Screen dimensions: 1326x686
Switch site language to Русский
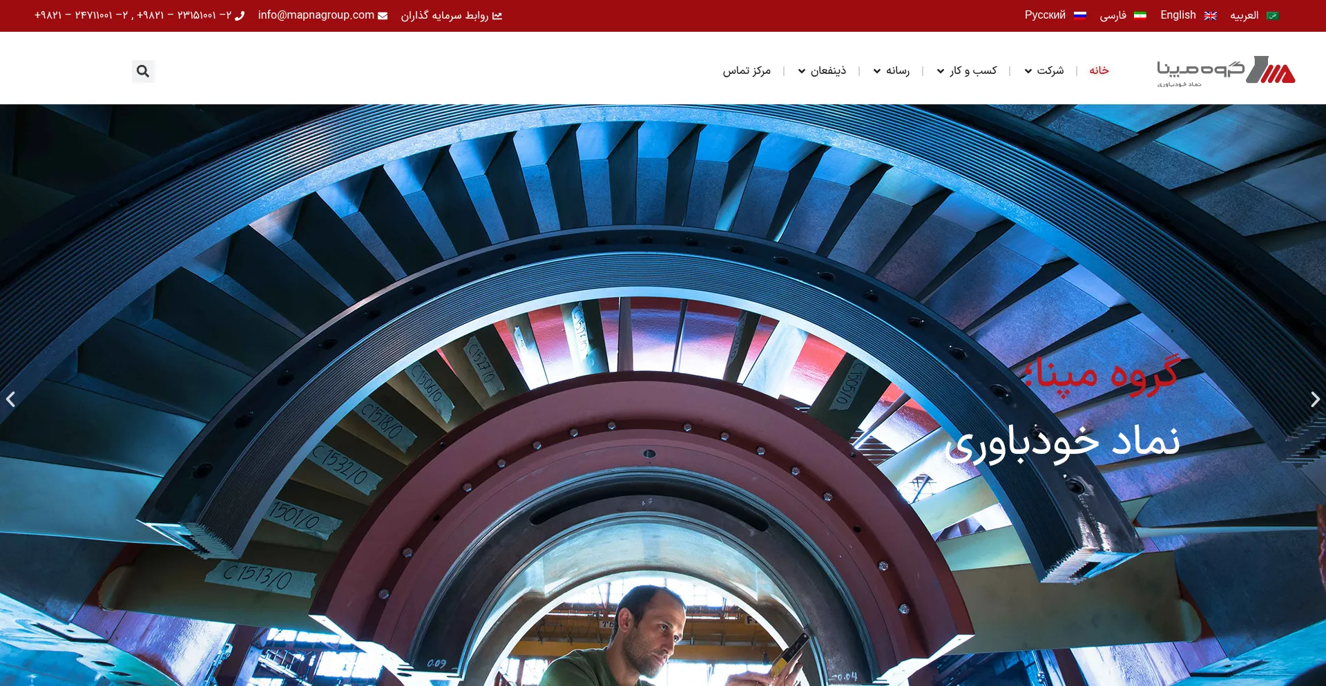(1045, 15)
